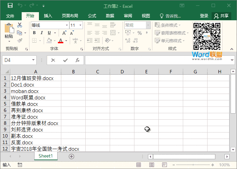The width and height of the screenshot is (237, 169).
Task: Switch to the 数据 tab
Action: tap(110, 16)
